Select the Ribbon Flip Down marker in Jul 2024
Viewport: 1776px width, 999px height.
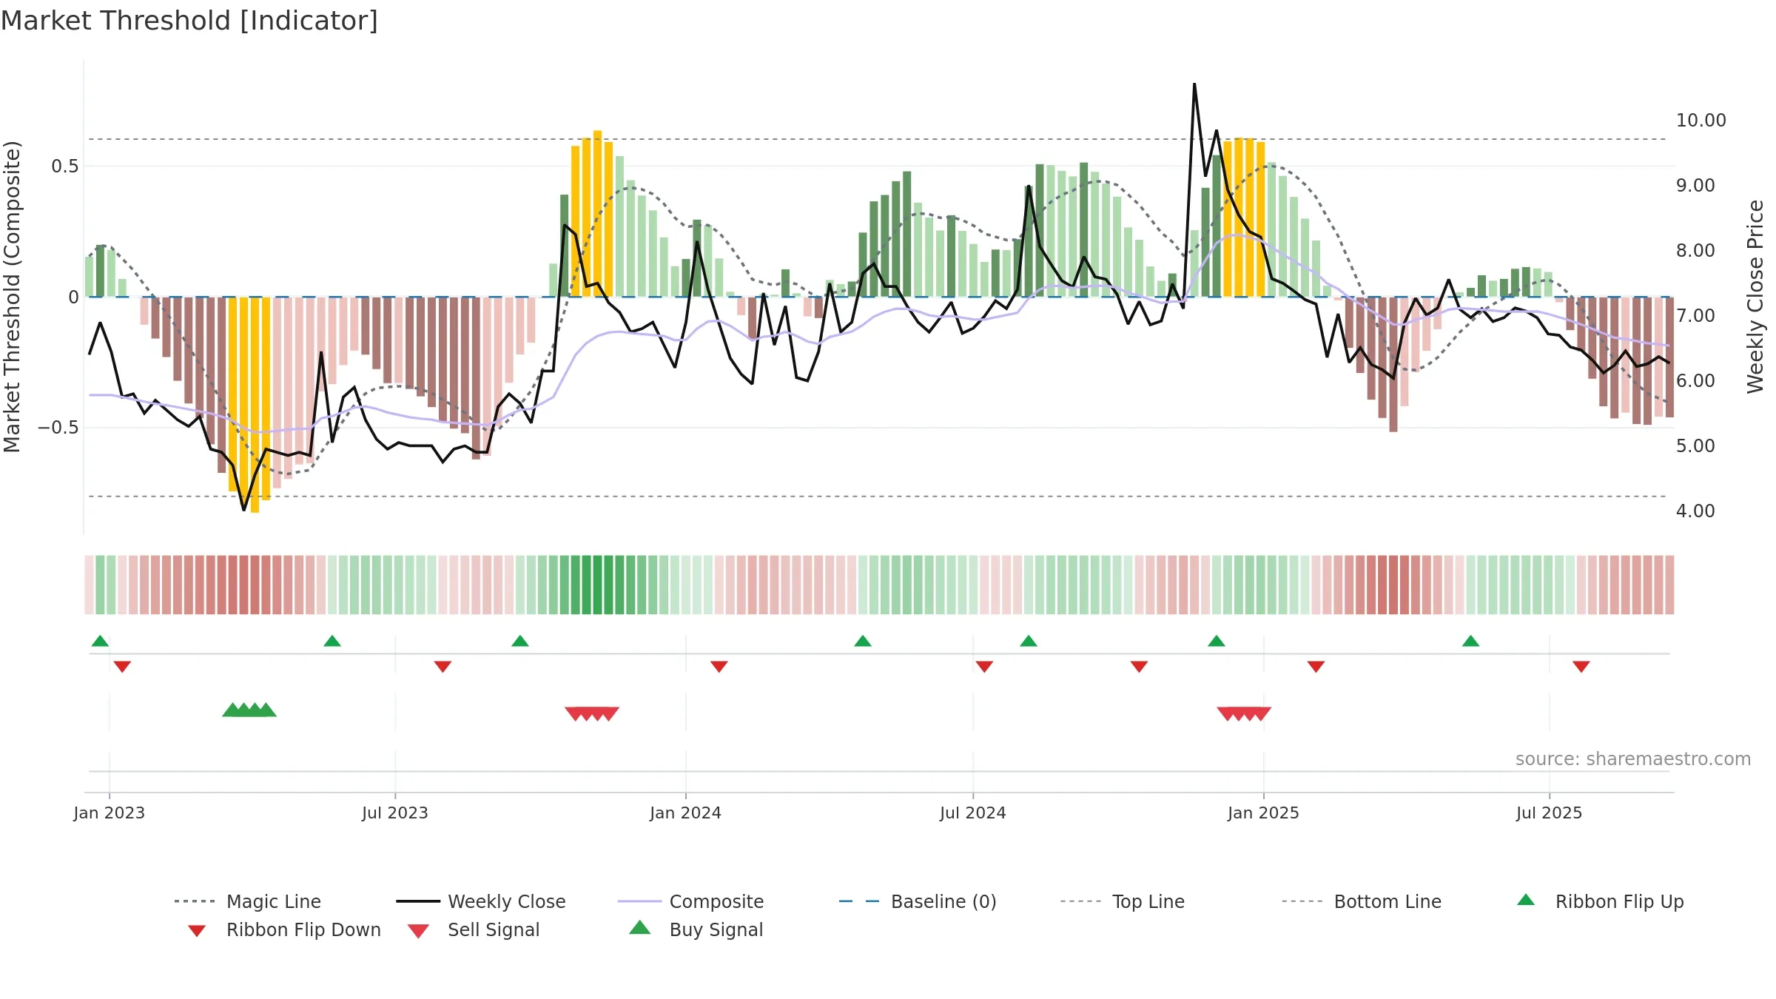(x=984, y=667)
